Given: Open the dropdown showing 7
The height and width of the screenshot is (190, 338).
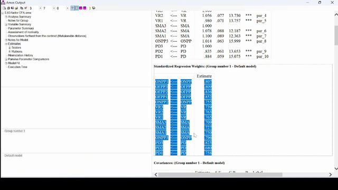Looking at the screenshot, I should (54, 8).
